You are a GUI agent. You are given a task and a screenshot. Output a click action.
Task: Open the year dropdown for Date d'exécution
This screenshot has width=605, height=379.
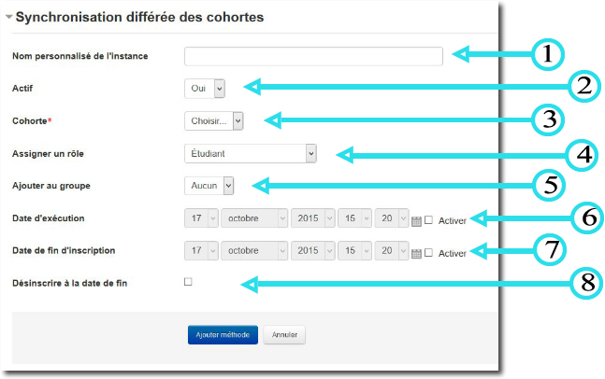click(x=312, y=220)
